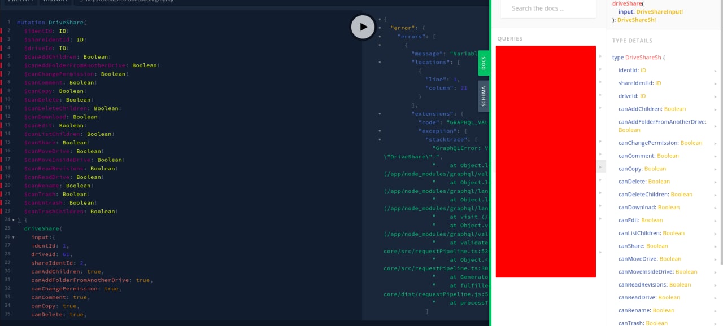Collapse the "exception" object in the response

(x=380, y=131)
